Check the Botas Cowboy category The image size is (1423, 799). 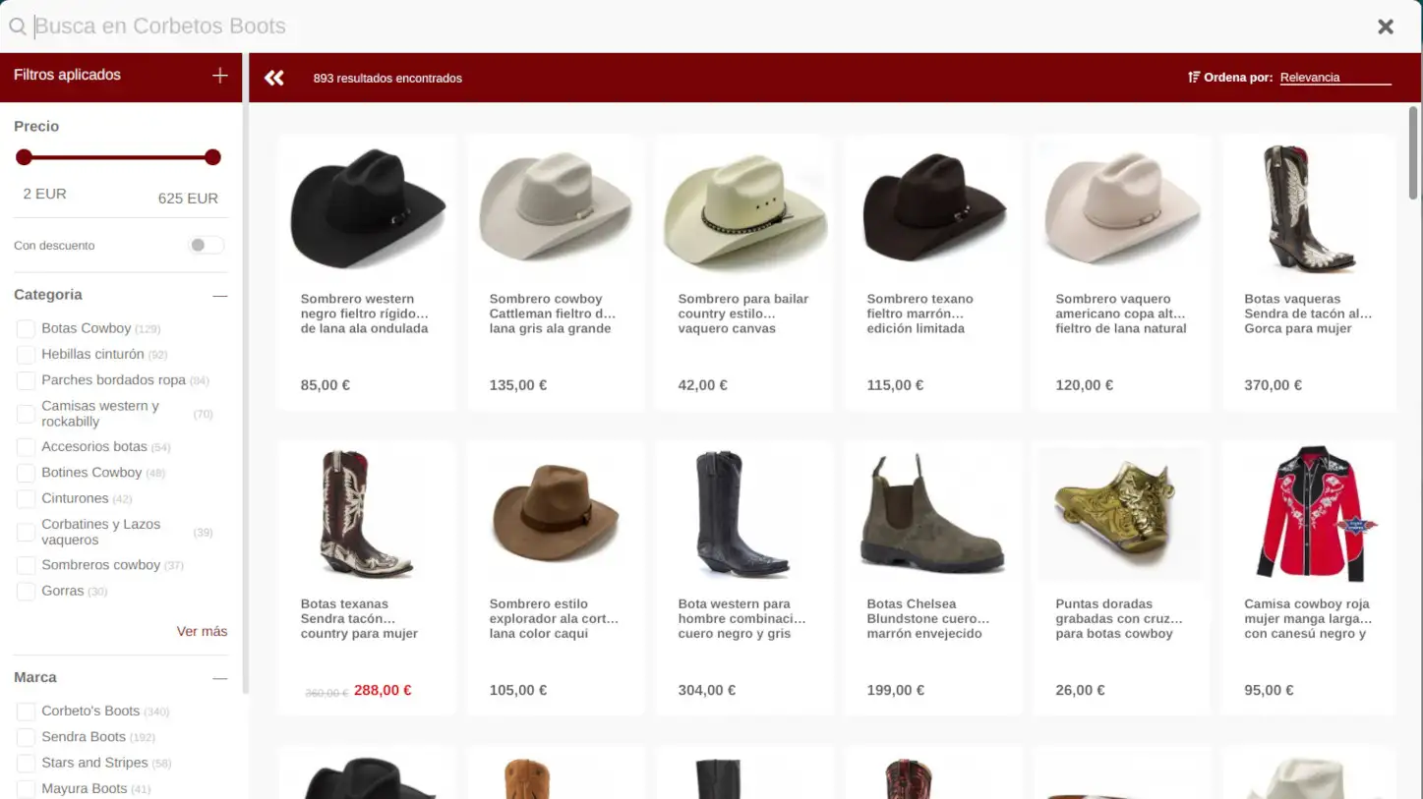(x=26, y=328)
